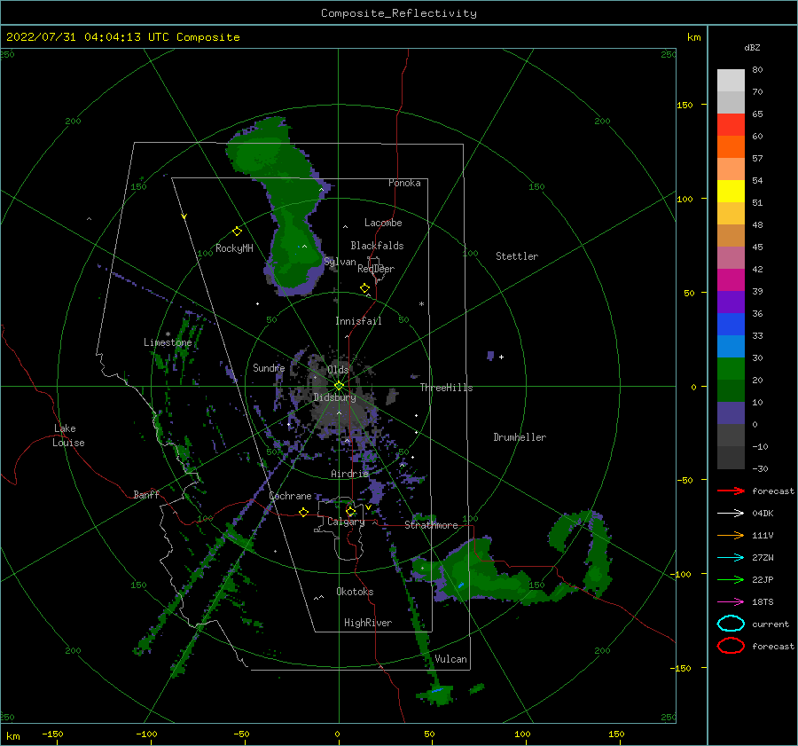This screenshot has height=746, width=798.
Task: Click the Blackfalds label
Action: tap(377, 246)
